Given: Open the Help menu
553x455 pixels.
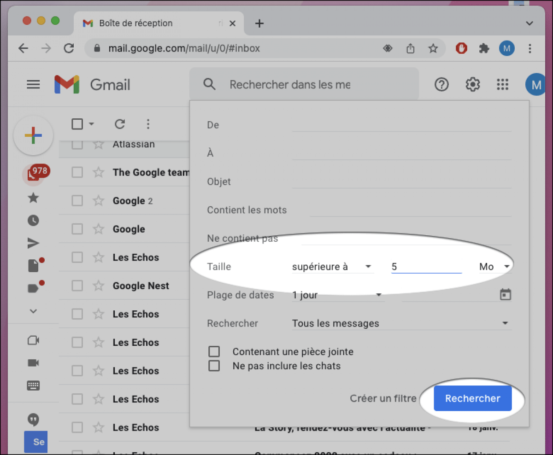Looking at the screenshot, I should pyautogui.click(x=441, y=84).
